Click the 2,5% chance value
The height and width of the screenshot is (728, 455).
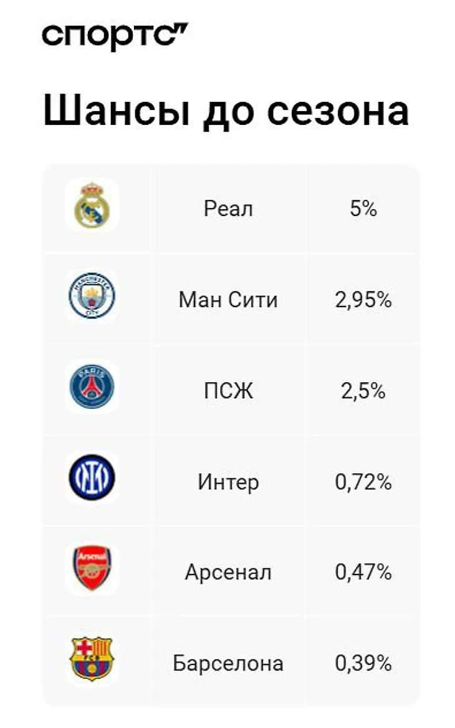(x=363, y=391)
